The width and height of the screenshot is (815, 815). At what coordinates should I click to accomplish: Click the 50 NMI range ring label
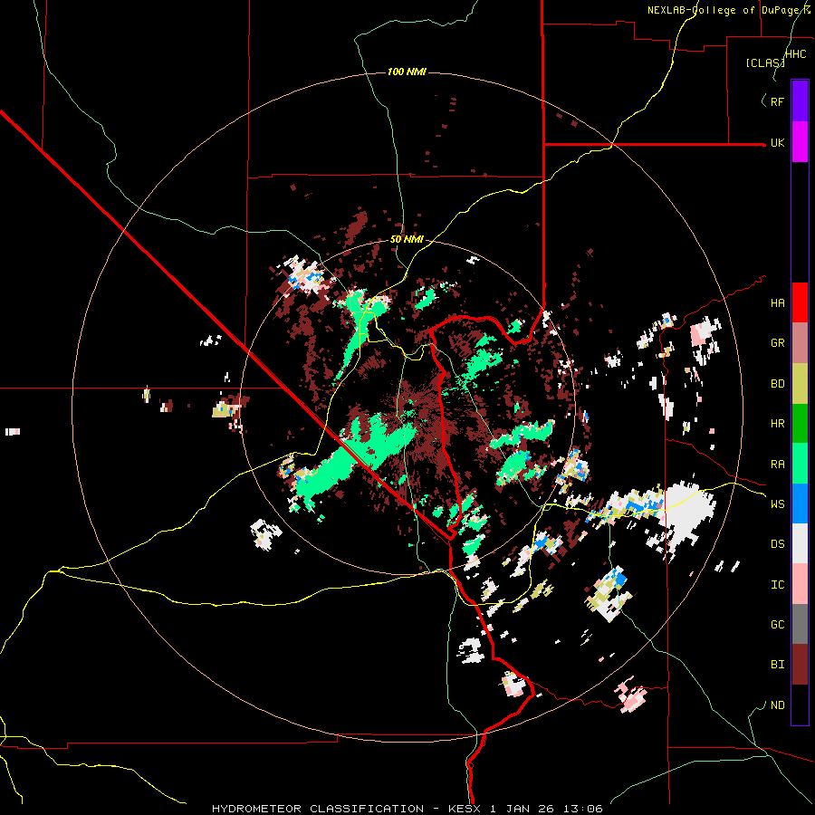(x=407, y=240)
